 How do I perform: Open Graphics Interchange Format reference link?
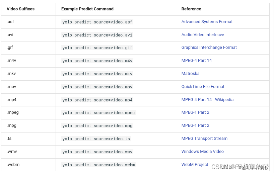pyautogui.click(x=209, y=48)
